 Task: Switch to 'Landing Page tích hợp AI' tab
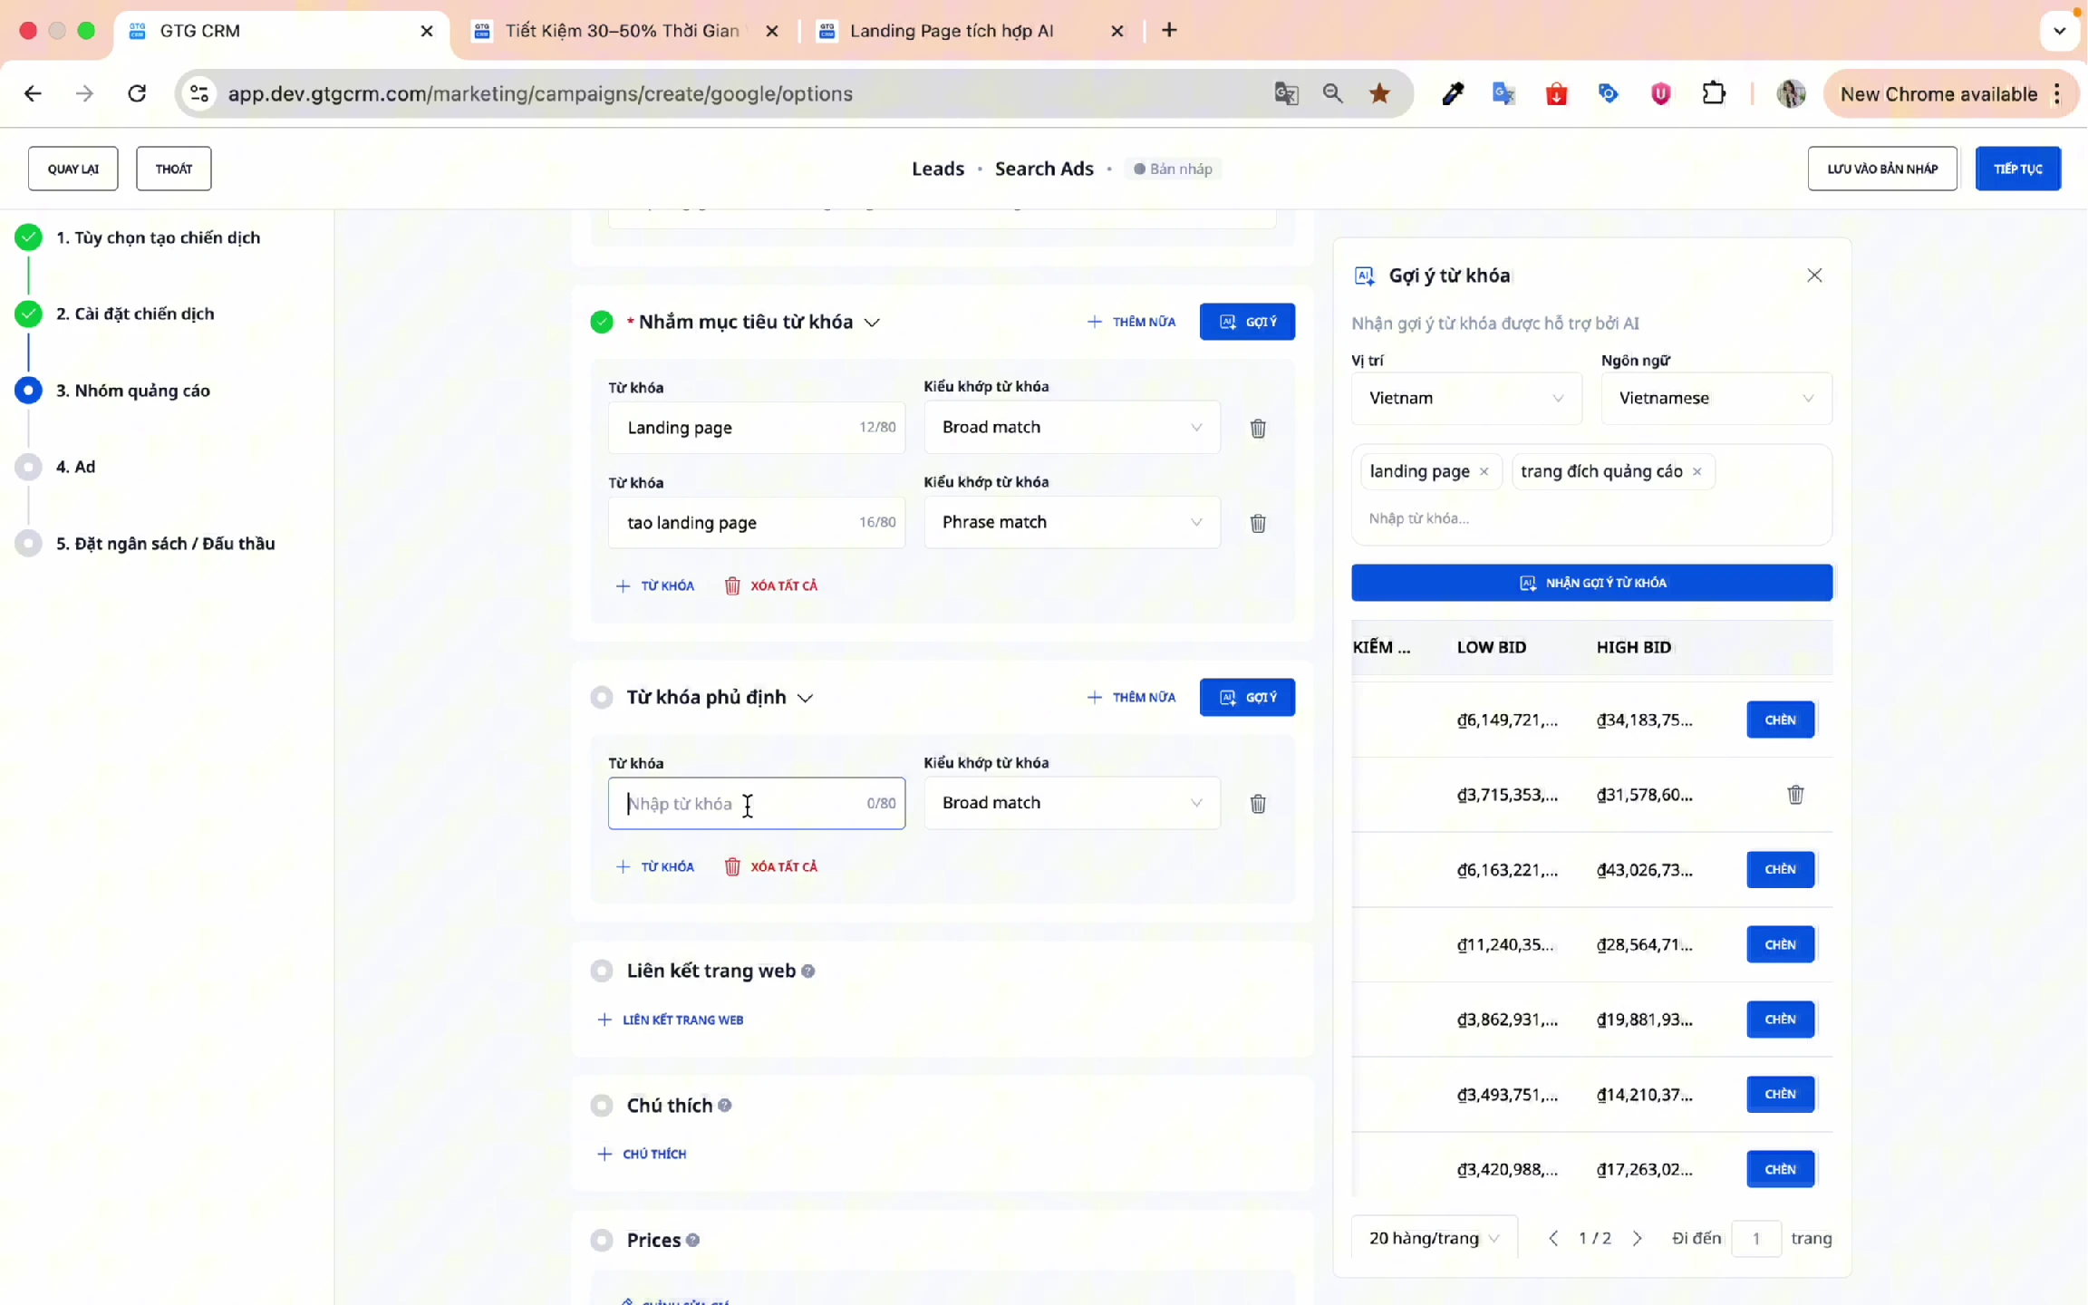tap(952, 31)
